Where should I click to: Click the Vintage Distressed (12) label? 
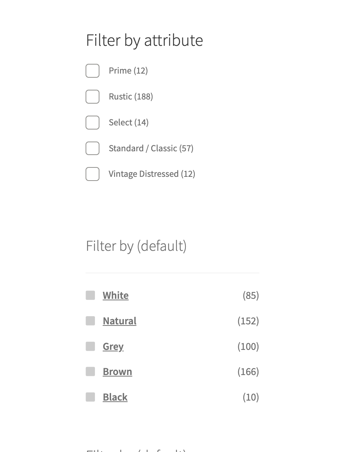pos(152,174)
